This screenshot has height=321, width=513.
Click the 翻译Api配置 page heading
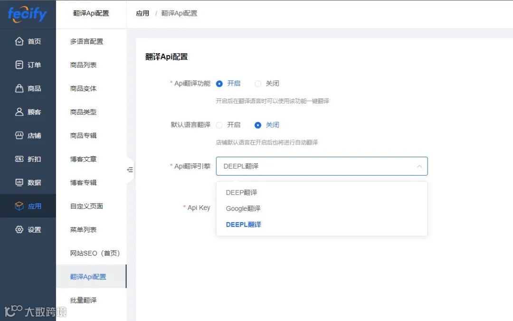[167, 57]
